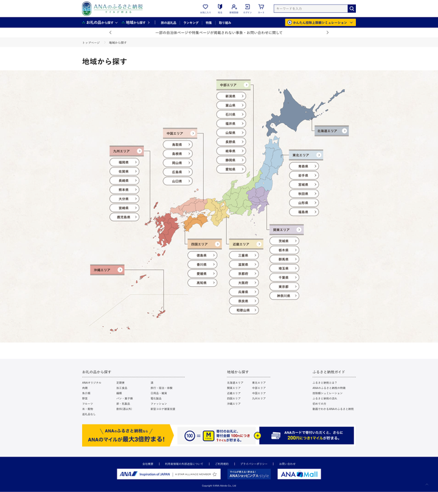The height and width of the screenshot is (492, 438).
Task: Open ANAショッピングA-style banner
Action: (249, 474)
